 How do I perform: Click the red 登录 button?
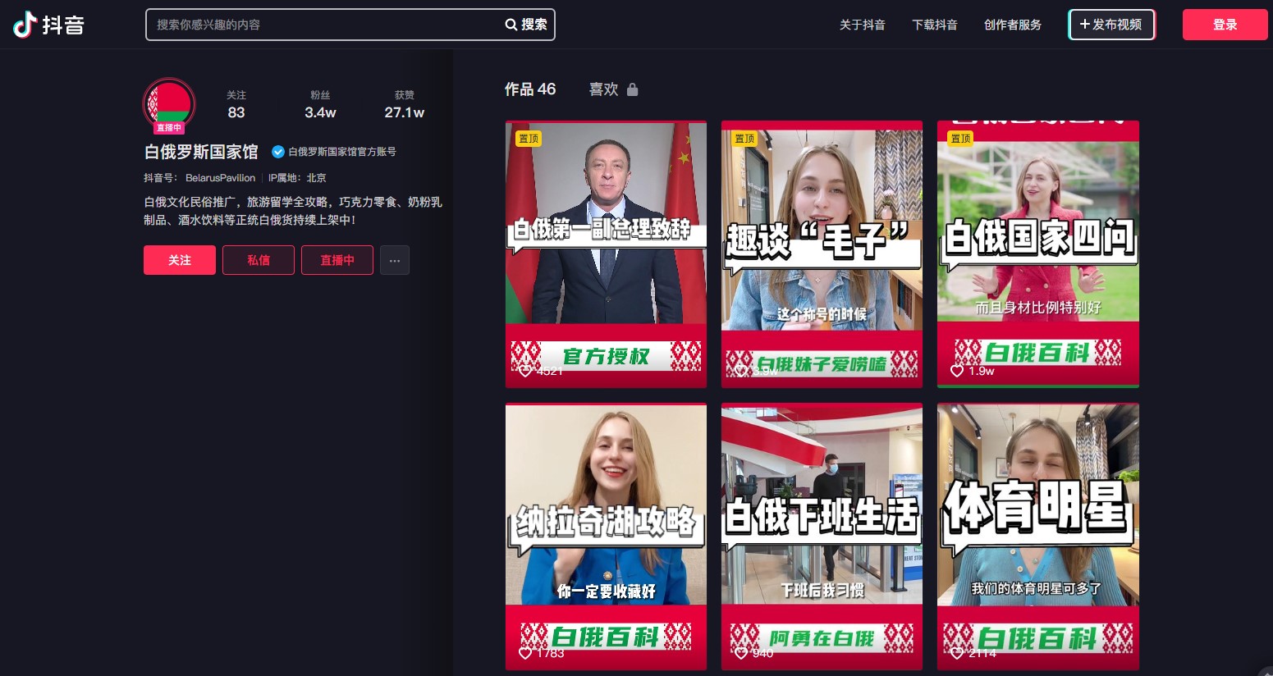tap(1225, 25)
